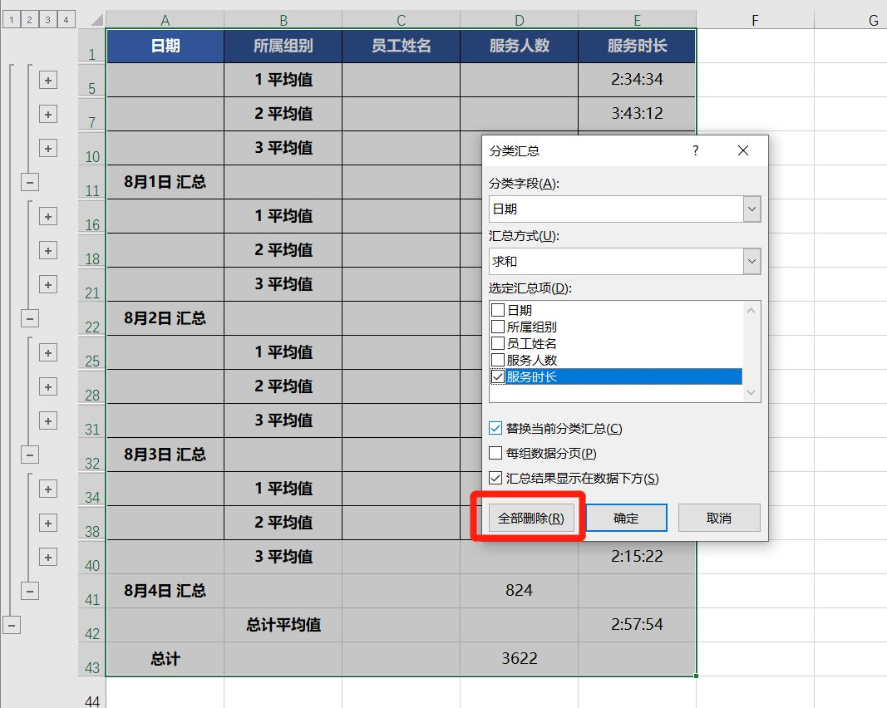Click the 全部删除 button
The height and width of the screenshot is (708, 887).
[x=530, y=517]
